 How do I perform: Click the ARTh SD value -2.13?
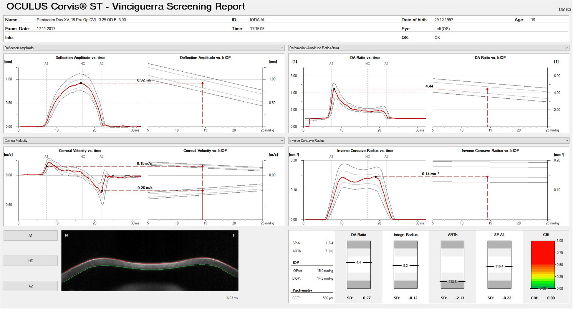[460, 298]
